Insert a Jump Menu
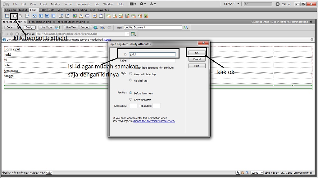The height and width of the screenshot is (178, 318). pyautogui.click(x=67, y=16)
